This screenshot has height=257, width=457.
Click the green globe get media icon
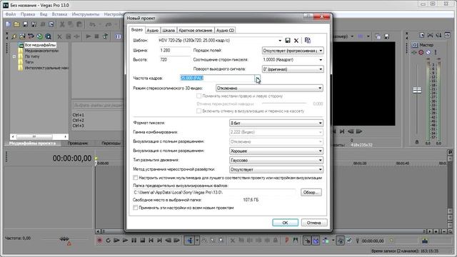[40, 36]
